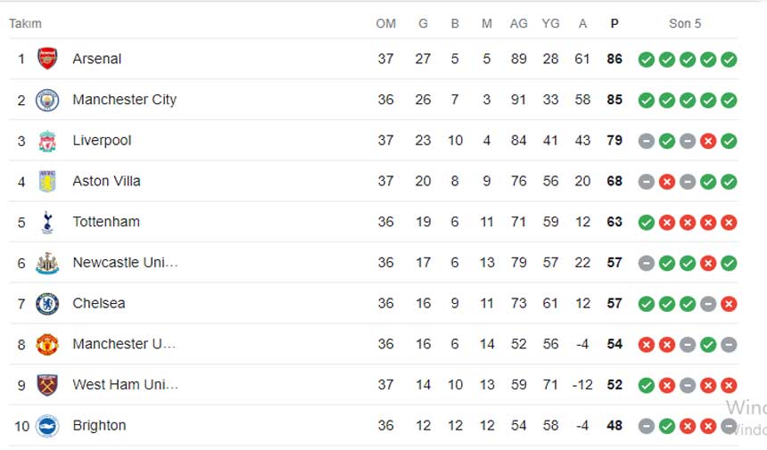Screen dimensions: 767x450
Task: Click the Manchester United club crest
Action: click(x=47, y=345)
